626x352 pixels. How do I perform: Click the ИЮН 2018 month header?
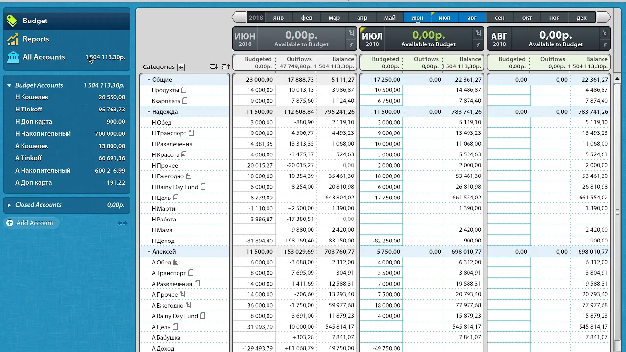coord(245,39)
